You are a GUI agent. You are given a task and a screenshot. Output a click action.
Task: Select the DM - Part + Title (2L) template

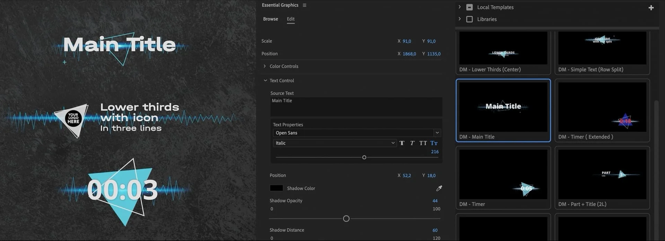[602, 178]
